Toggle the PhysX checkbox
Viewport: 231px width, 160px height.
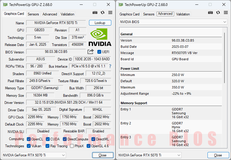(x=72, y=146)
